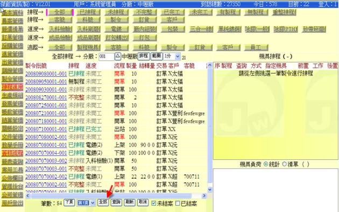The width and height of the screenshot is (339, 212).
Task: Click the 不完整 filter button
Action: (144, 12)
